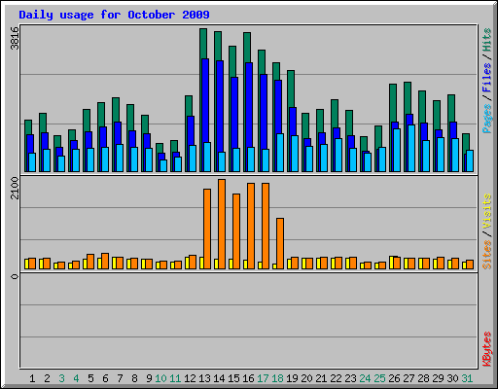Select the green Hits bar for day 19

click(x=291, y=88)
